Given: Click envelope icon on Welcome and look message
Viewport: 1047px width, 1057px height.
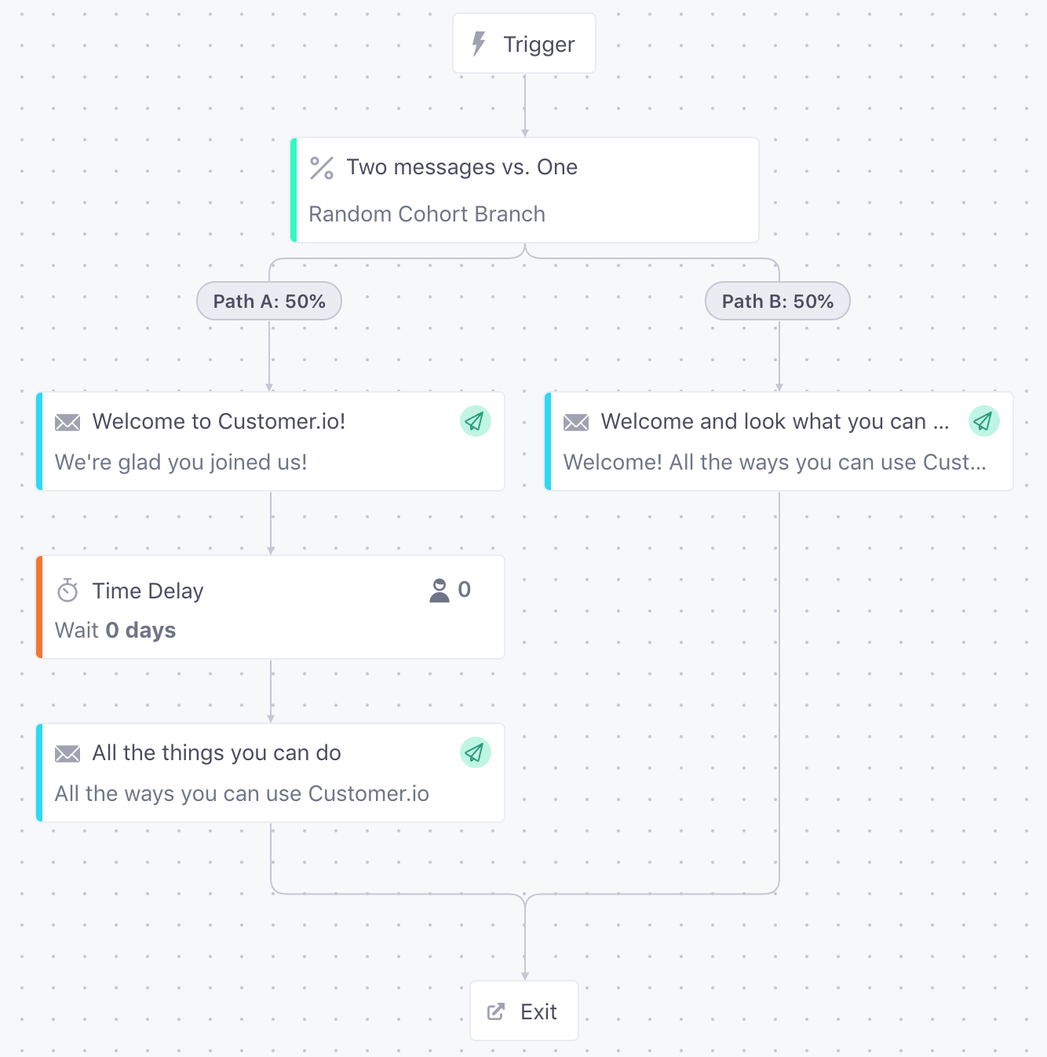Looking at the screenshot, I should point(576,422).
